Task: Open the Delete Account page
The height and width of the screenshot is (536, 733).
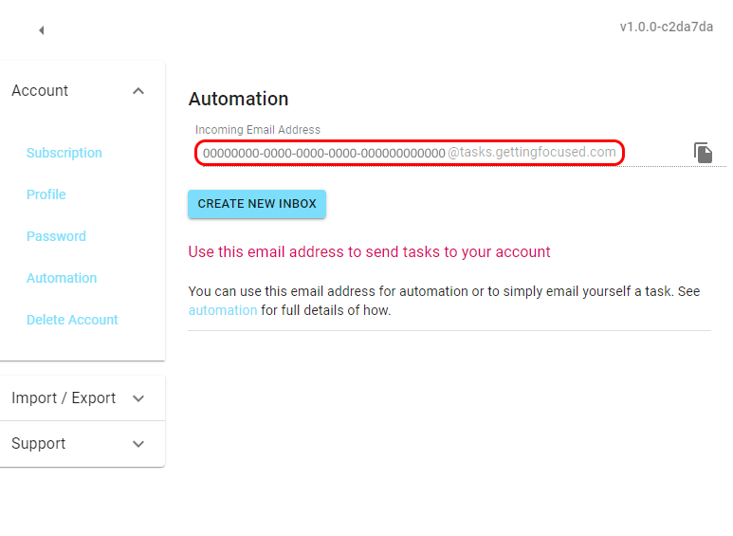Action: coord(72,320)
